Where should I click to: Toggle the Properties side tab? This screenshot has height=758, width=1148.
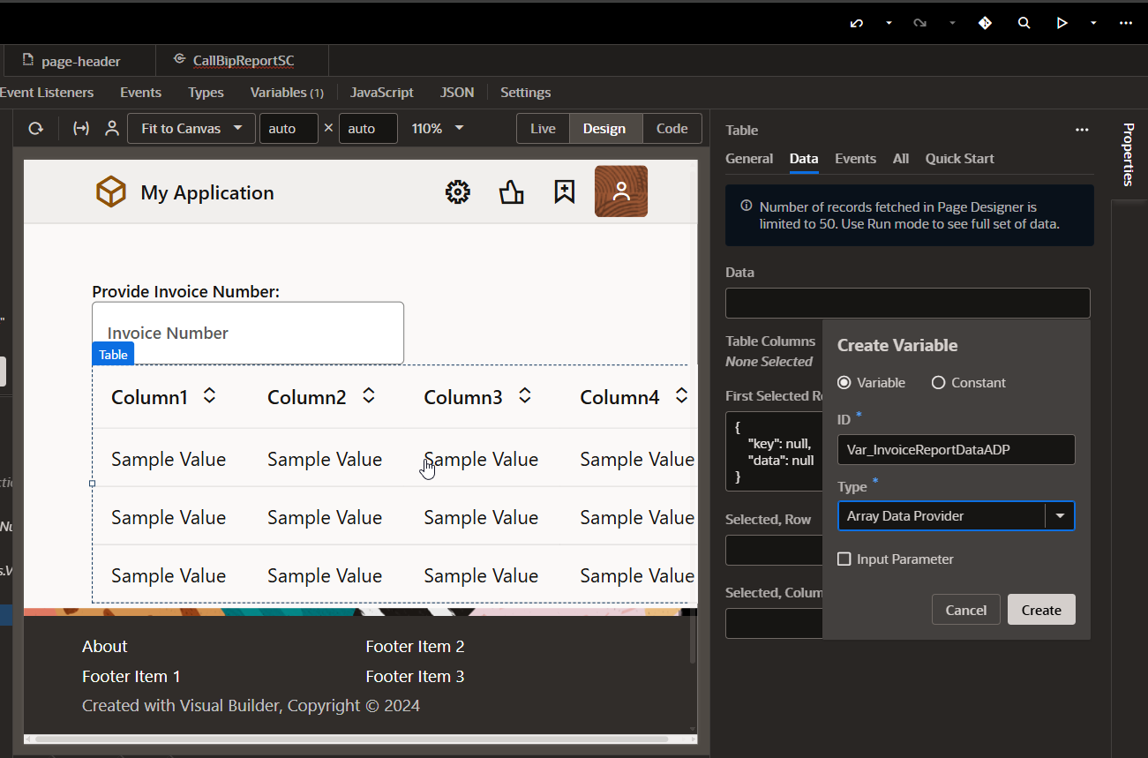[1129, 155]
